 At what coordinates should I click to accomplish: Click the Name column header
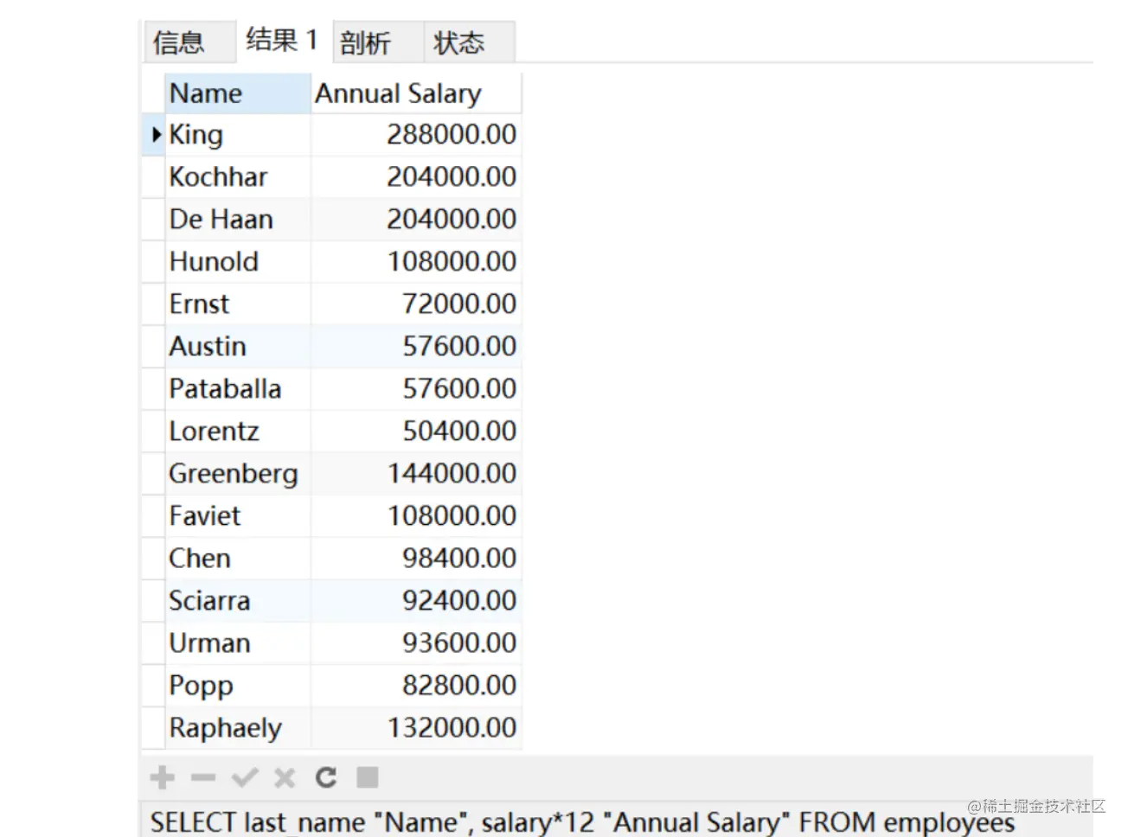pyautogui.click(x=238, y=93)
